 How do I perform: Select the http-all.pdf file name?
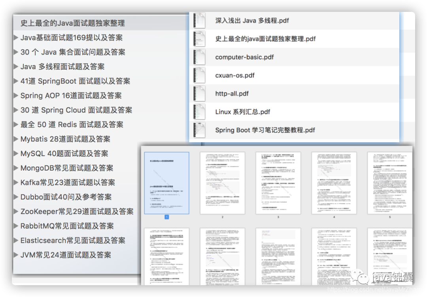point(232,94)
